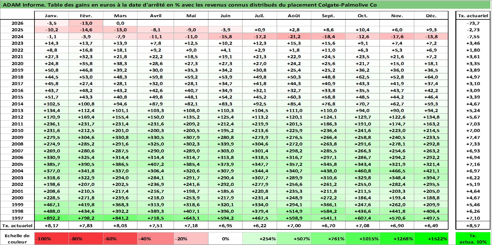Click 1999 Janv. cell showing +467,1

coord(52,205)
